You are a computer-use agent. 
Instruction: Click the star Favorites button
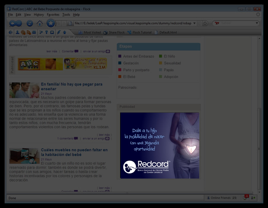click(51, 23)
